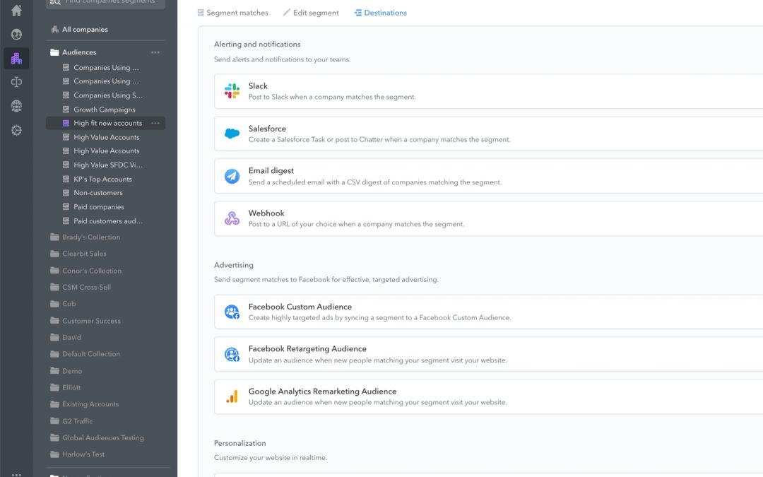
Task: Collapse the Audiences folder label
Action: pyautogui.click(x=79, y=52)
